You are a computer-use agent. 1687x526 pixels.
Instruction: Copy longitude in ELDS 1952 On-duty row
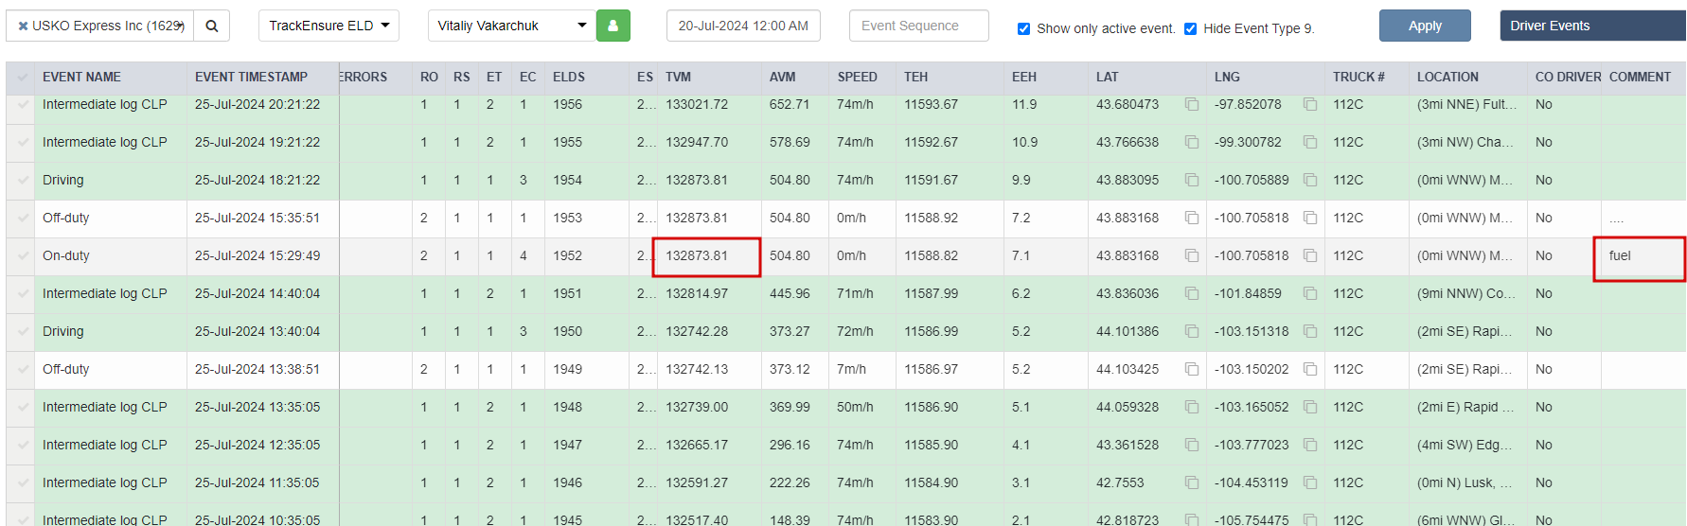click(1310, 255)
